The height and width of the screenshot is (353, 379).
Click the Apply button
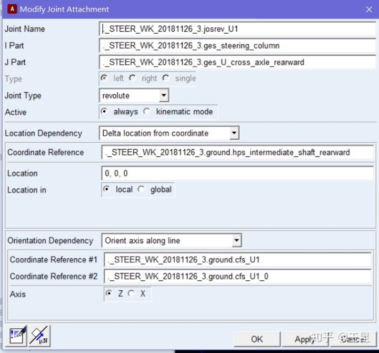point(304,339)
